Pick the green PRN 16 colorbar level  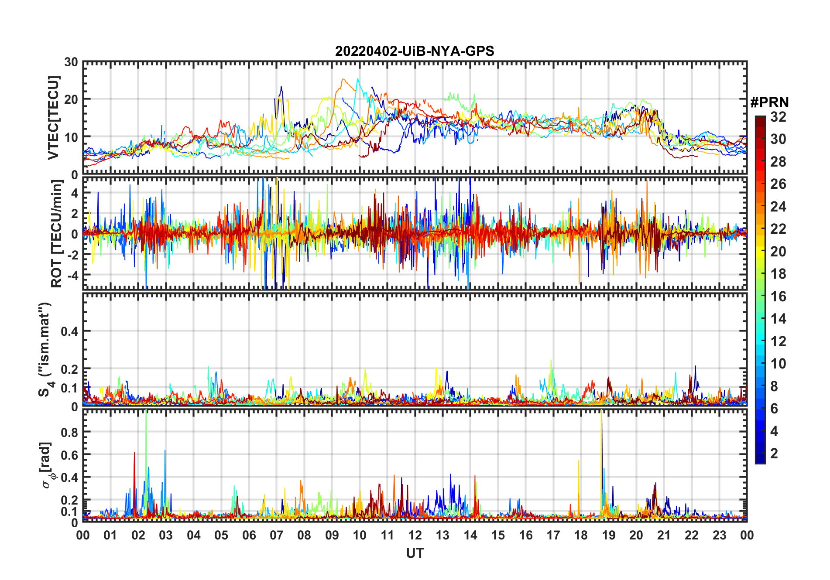[760, 297]
